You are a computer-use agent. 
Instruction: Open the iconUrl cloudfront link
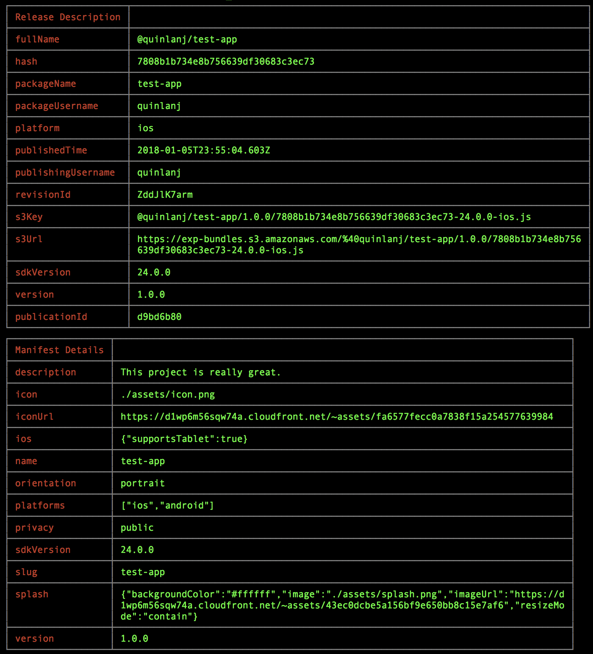click(x=337, y=417)
